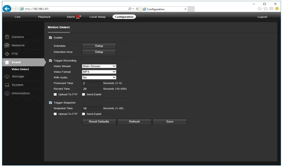Open the System settings menu
Screen dimensions: 283x167
click(x=17, y=85)
